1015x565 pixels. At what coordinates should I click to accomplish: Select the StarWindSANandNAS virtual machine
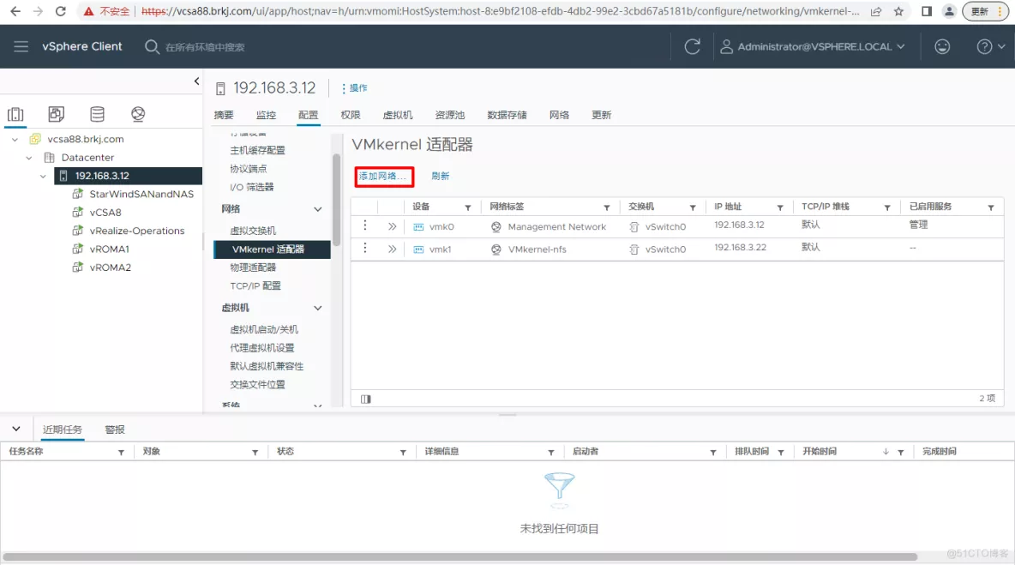(141, 194)
